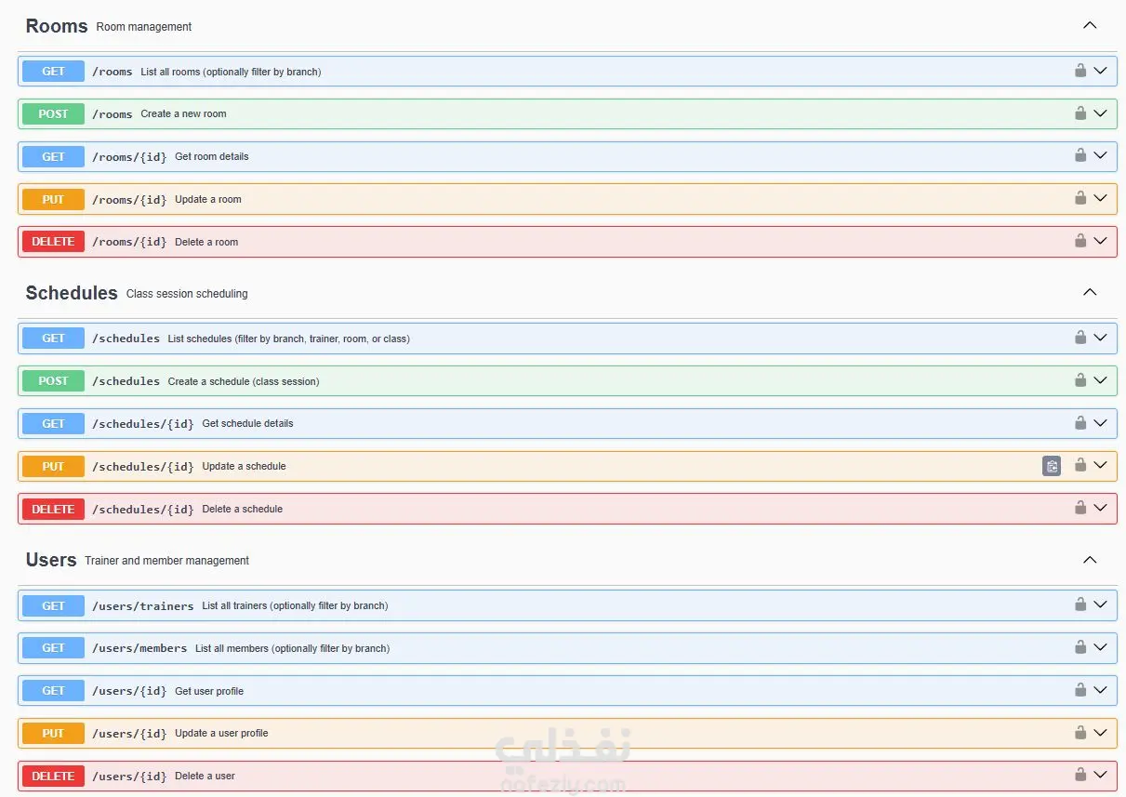1126x797 pixels.
Task: Click 'List all rooms (optionally filter by branch)'
Action: click(x=231, y=72)
